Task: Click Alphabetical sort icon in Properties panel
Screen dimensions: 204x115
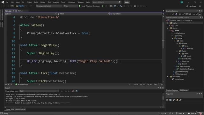Action: click(171, 100)
